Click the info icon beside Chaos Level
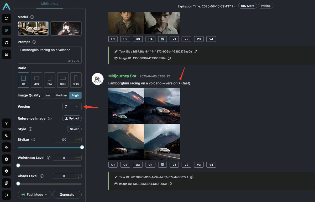This screenshot has height=202, width=315. (42, 176)
